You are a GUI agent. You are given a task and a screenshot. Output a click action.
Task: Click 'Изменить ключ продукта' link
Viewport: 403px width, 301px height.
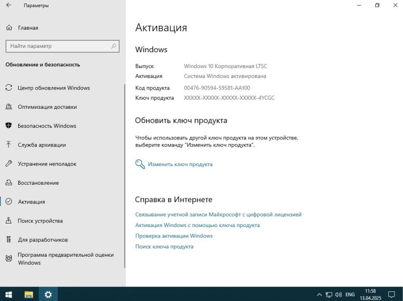180,164
